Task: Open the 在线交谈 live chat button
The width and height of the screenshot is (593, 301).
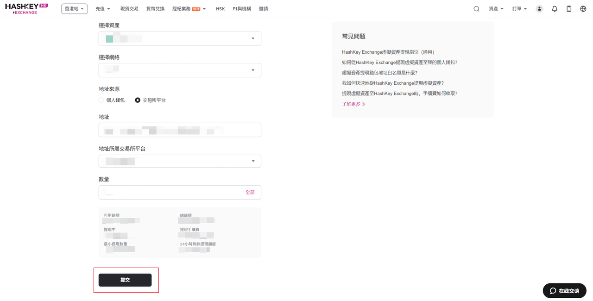Action: tap(564, 291)
